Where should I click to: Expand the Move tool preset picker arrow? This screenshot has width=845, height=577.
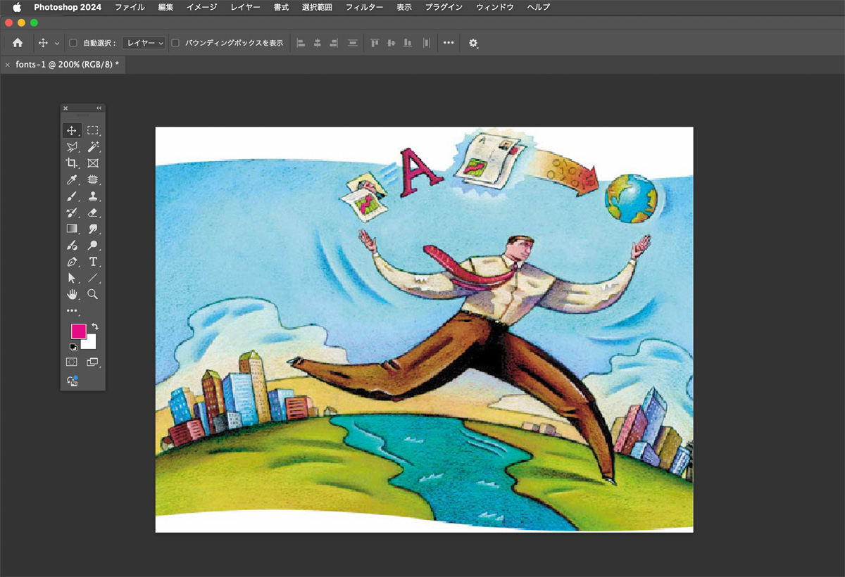coord(57,43)
